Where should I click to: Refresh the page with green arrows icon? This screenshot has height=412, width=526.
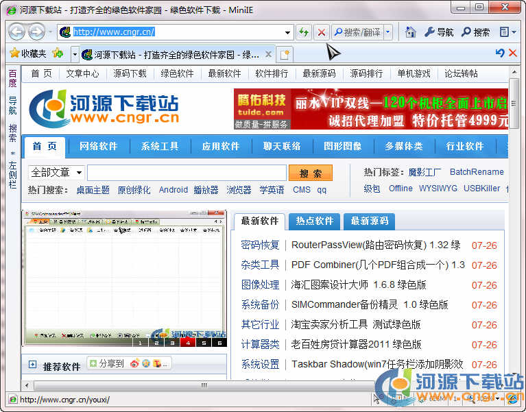pyautogui.click(x=304, y=32)
